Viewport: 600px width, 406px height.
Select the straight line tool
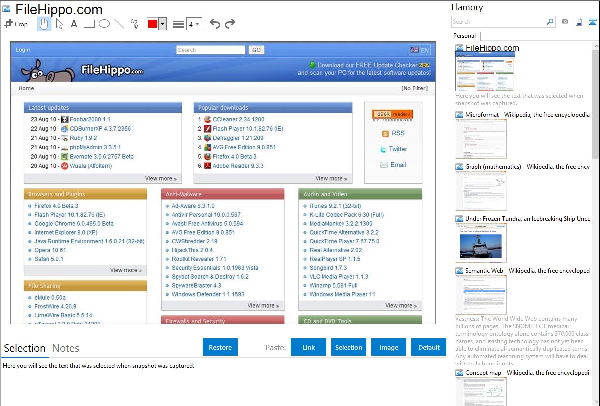point(119,24)
